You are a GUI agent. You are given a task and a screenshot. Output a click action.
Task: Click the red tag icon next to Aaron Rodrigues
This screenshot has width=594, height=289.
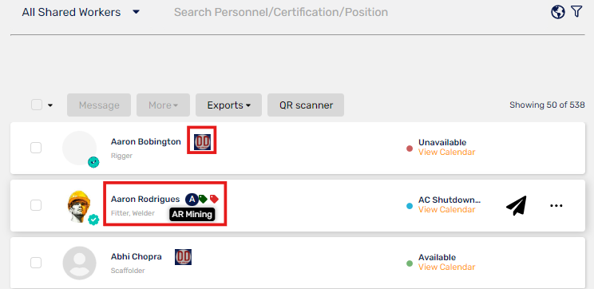point(214,199)
